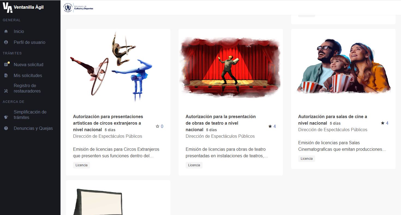The image size is (401, 215).
Task: Click the Simplificación de trámites icon
Action: (6, 117)
